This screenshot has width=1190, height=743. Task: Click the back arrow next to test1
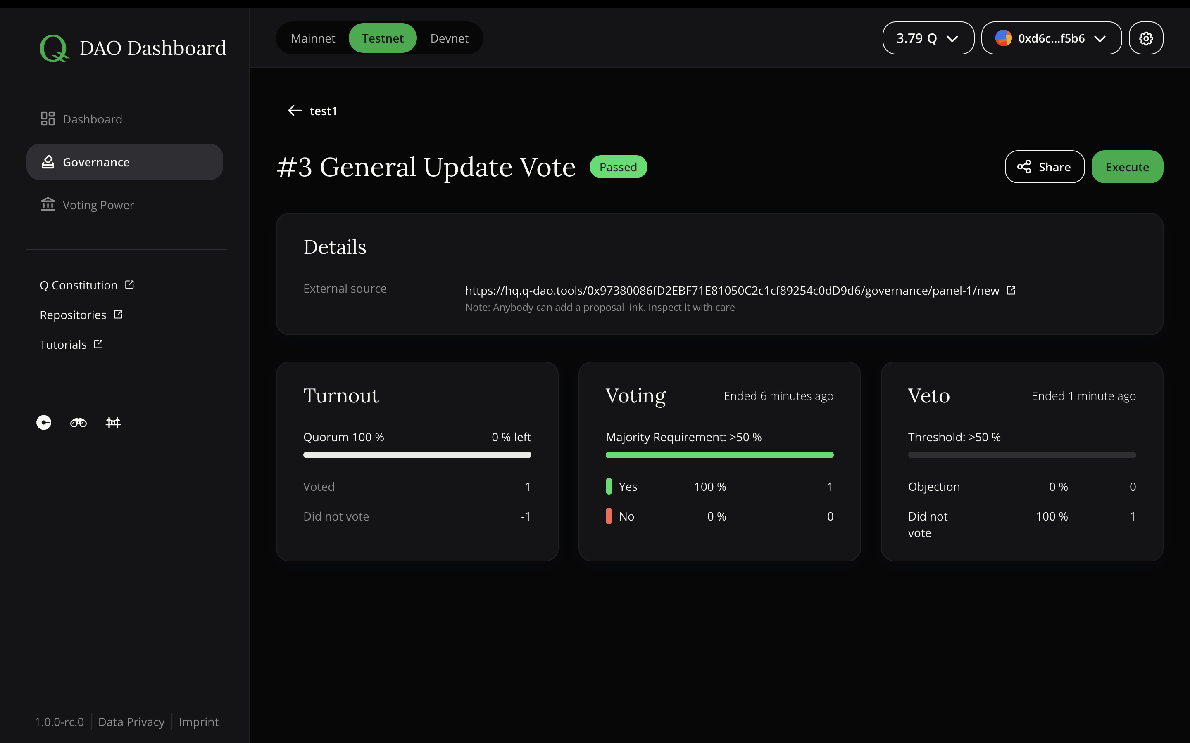point(295,111)
